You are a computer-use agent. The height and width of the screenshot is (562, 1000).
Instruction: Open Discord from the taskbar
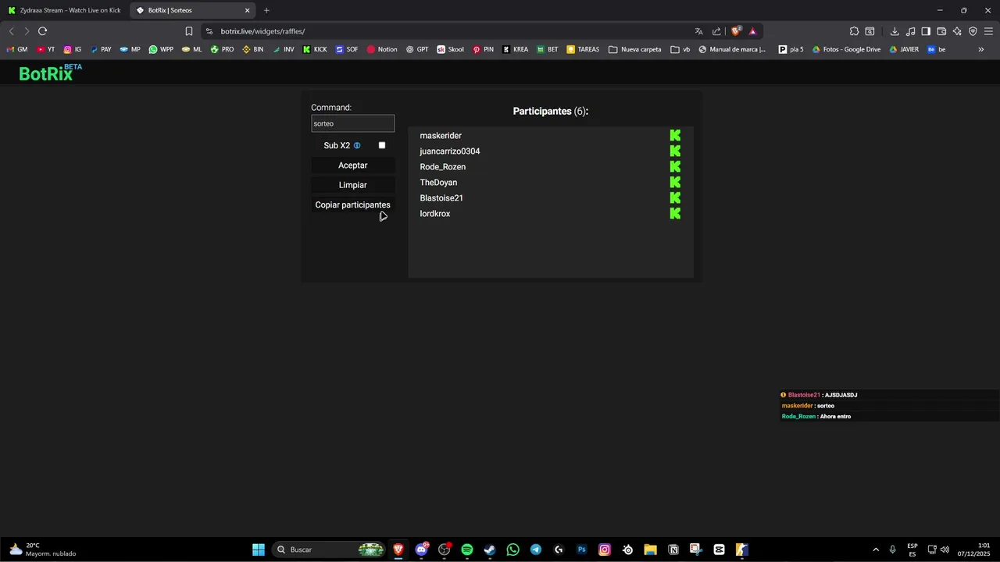pyautogui.click(x=422, y=550)
